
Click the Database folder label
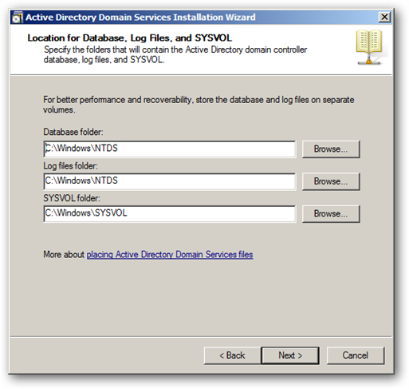point(73,132)
